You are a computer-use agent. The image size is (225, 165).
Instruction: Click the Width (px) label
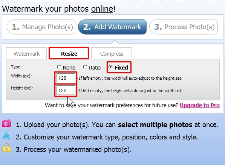[x=21, y=76]
